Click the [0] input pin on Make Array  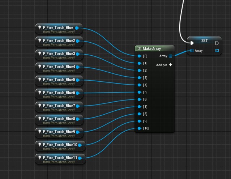pos(140,56)
